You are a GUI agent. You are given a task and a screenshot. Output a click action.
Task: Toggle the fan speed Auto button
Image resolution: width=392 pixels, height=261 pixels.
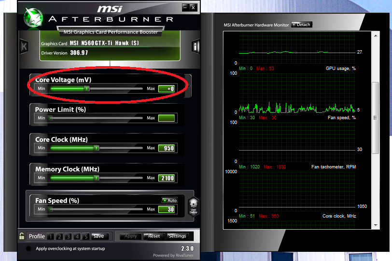pyautogui.click(x=169, y=200)
